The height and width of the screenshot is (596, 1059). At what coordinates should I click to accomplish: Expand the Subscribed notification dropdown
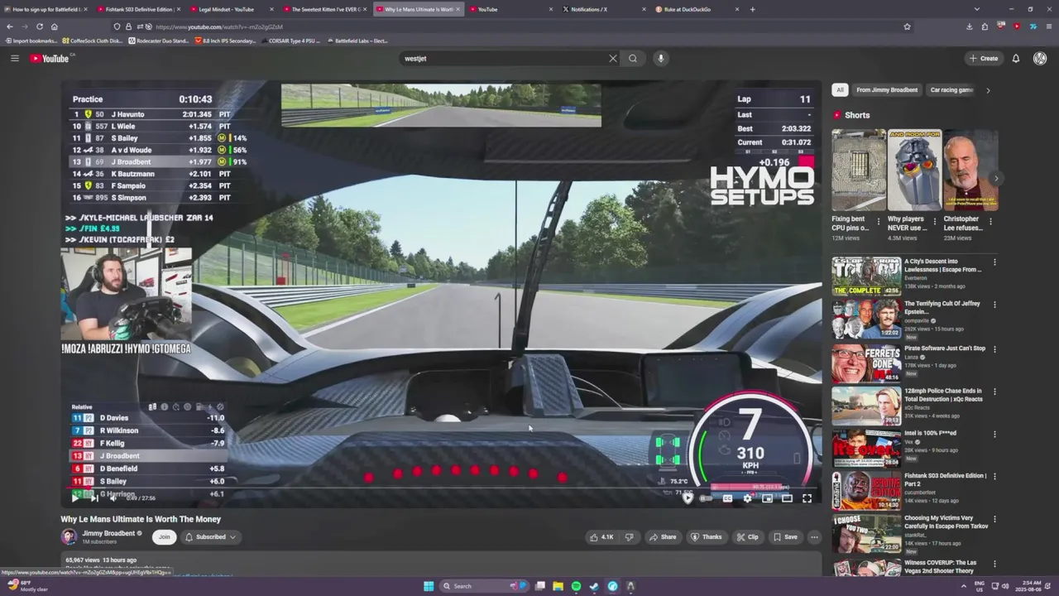tap(211, 536)
